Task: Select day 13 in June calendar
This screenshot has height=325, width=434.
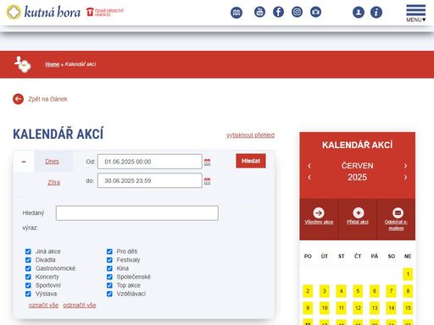Action: [x=375, y=308]
